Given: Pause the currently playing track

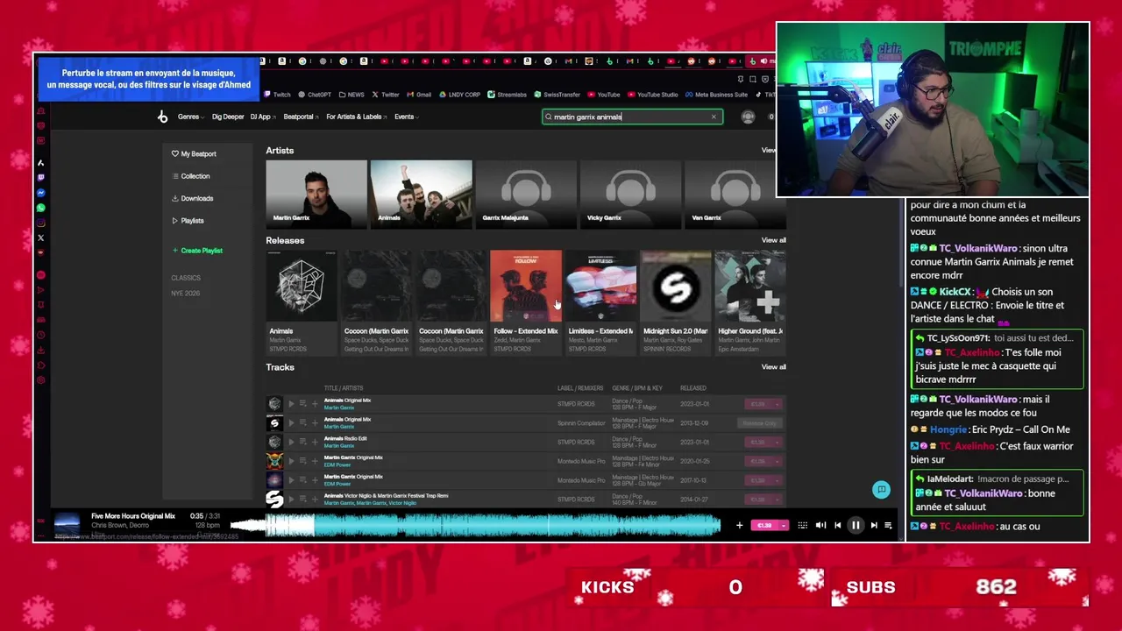Looking at the screenshot, I should 856,525.
